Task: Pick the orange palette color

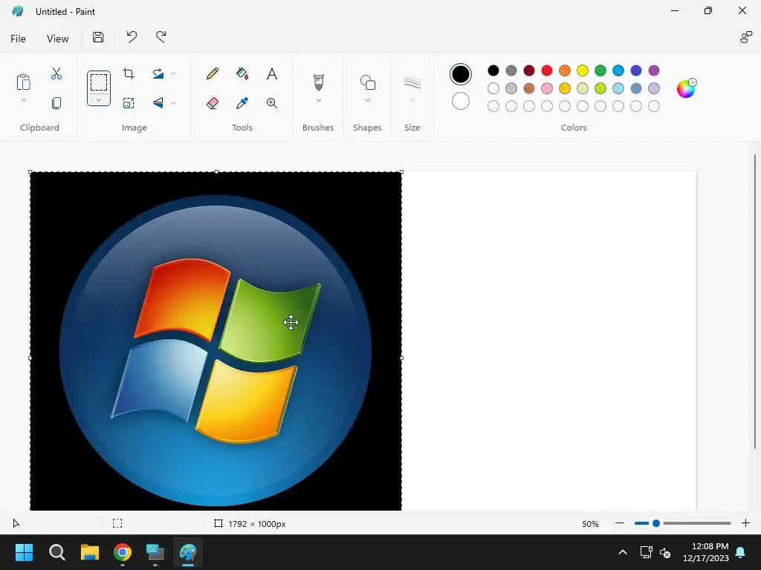Action: (565, 71)
